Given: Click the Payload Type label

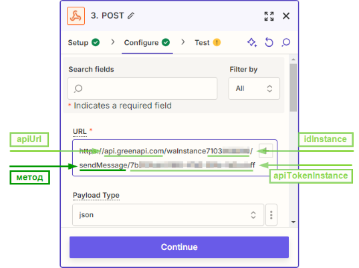Looking at the screenshot, I should (96, 195).
